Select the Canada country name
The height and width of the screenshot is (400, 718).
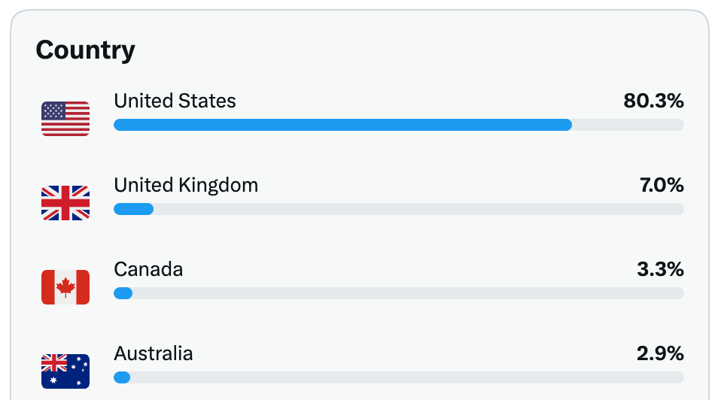pyautogui.click(x=148, y=269)
